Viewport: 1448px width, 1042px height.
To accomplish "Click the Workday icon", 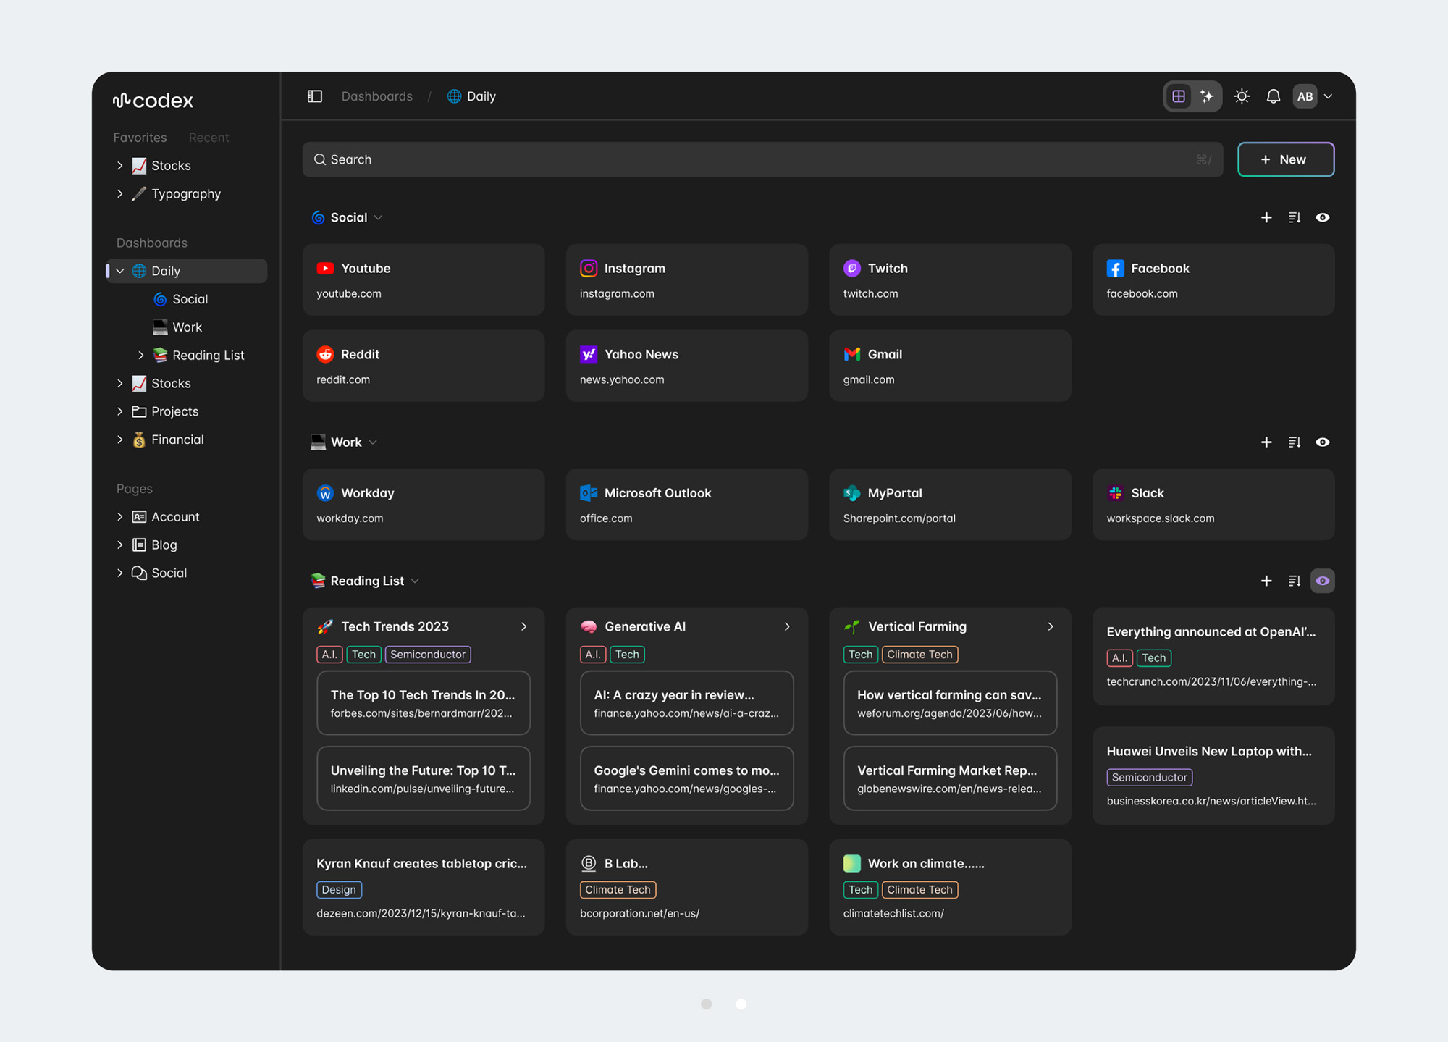I will tap(325, 493).
